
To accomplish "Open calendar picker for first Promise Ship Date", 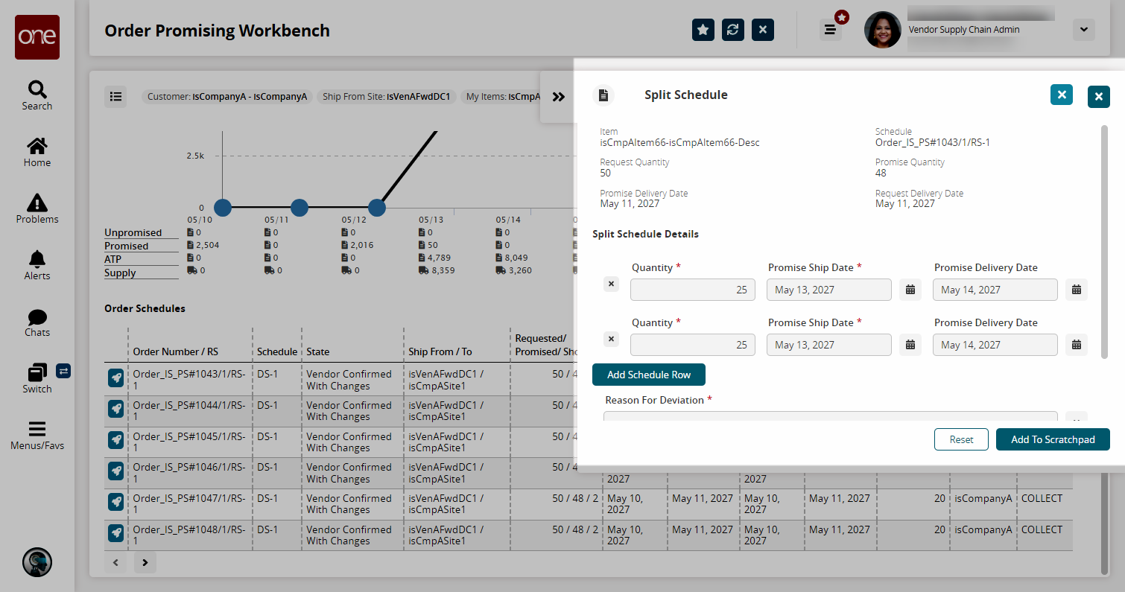I will pyautogui.click(x=910, y=290).
